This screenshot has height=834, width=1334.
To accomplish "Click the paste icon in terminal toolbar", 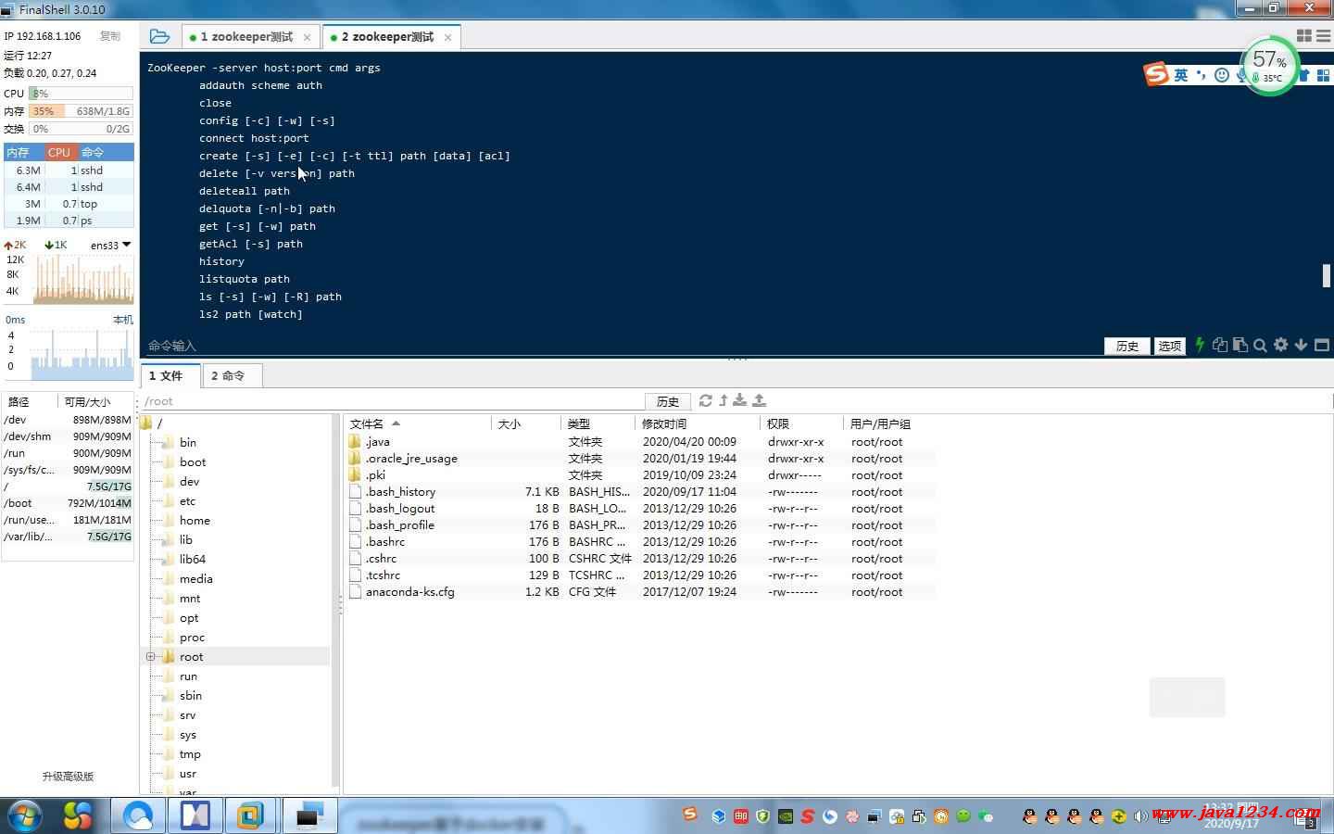I will [1240, 345].
